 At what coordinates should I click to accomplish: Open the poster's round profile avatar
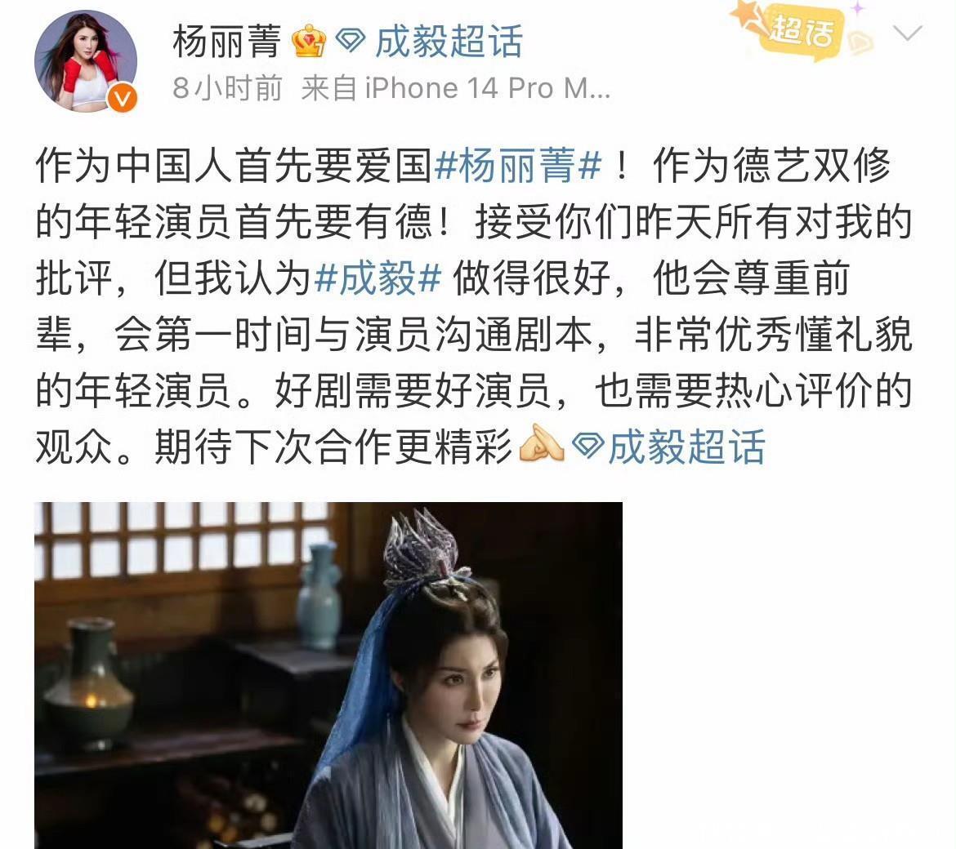pyautogui.click(x=86, y=61)
